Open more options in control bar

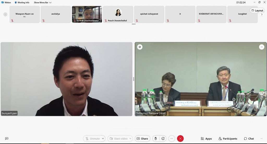(172, 139)
